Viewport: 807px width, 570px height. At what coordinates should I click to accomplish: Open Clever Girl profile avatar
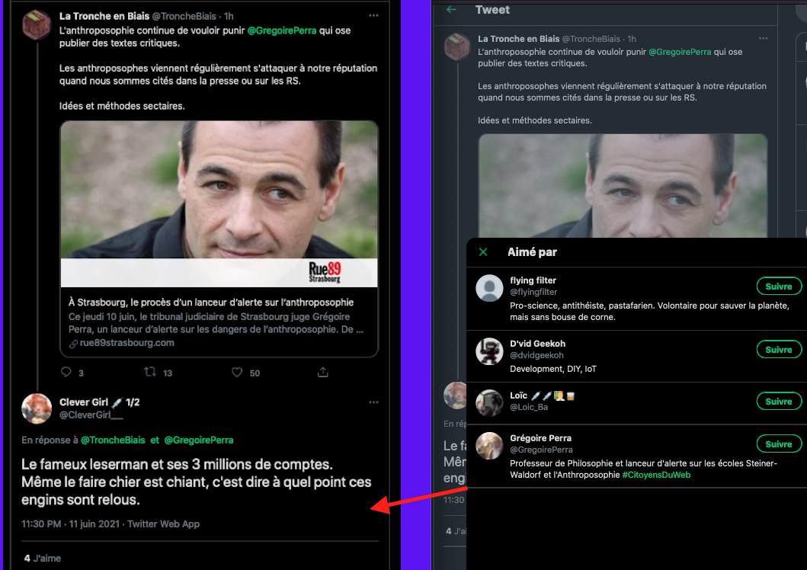tap(36, 408)
